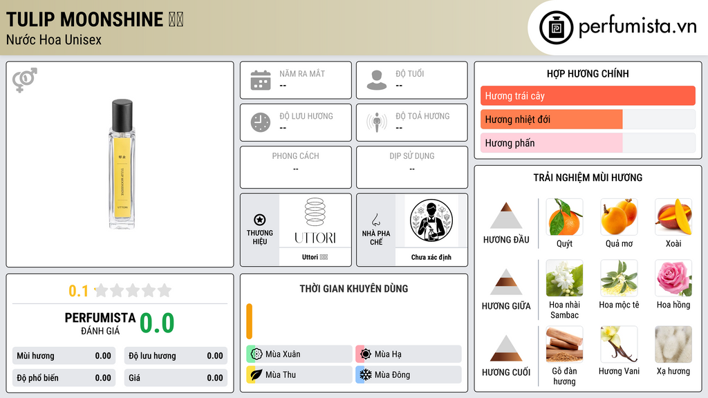Screen dimensions: 708x398
Task: Click the Mùa Đông snowflake icon
Action: coord(366,375)
